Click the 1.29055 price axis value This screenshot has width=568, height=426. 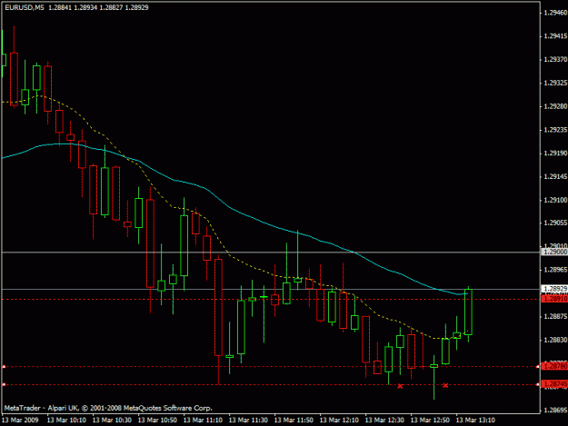(x=555, y=223)
